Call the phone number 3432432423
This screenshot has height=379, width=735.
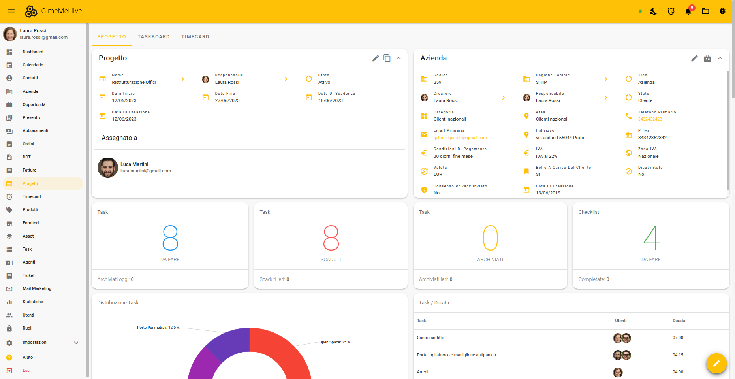[x=650, y=119]
